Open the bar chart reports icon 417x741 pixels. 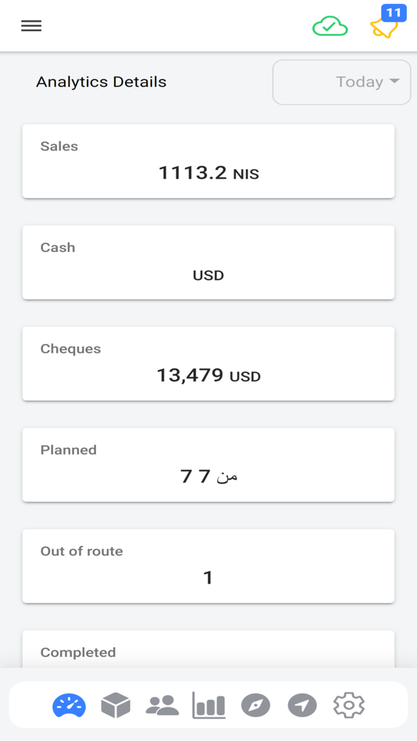208,706
